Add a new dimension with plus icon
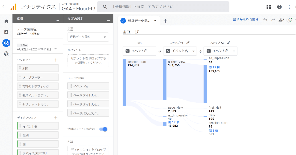This screenshot has height=155, width=296. point(56,118)
